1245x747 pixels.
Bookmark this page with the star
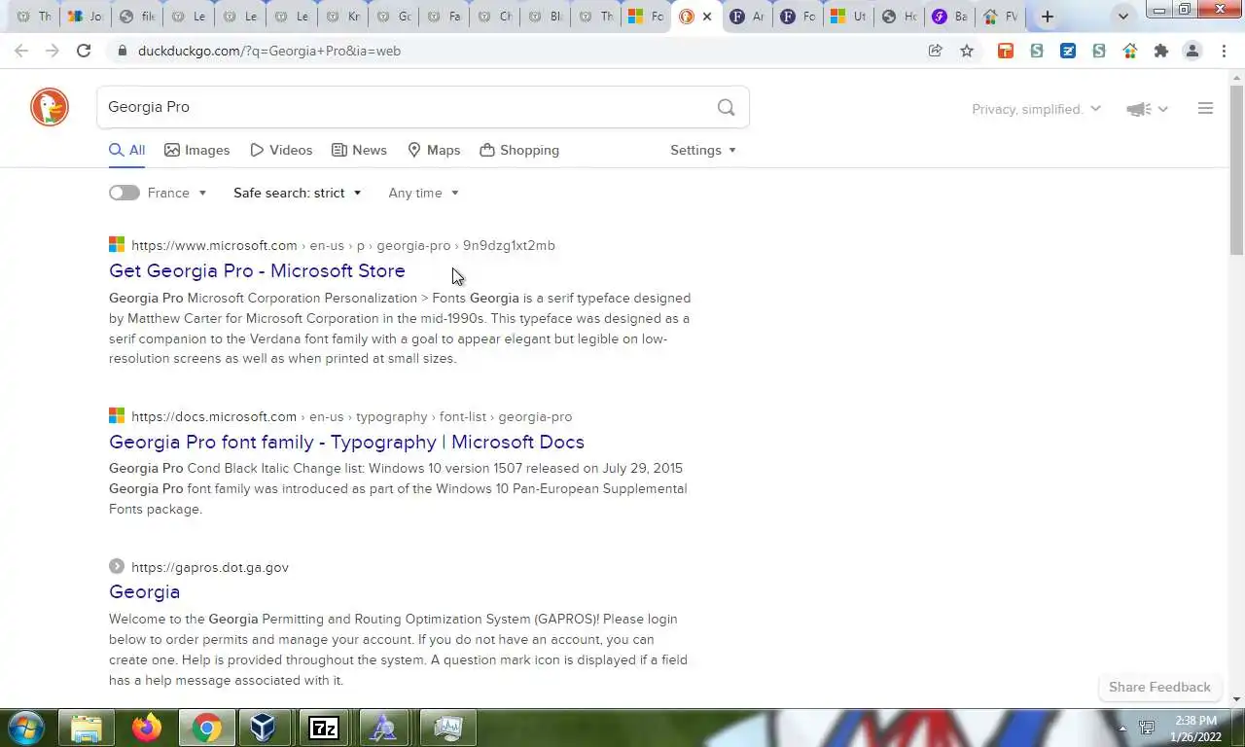967,51
